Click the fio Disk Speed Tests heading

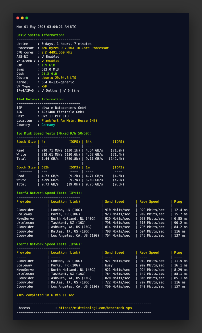54,133
